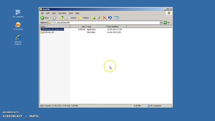Open the Help menu
Screen dimensions: 215x121
click(x=77, y=13)
